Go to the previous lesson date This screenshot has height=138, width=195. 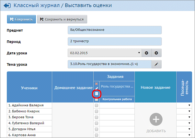click(146, 53)
